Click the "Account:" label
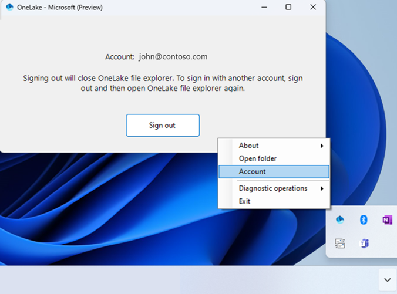This screenshot has height=294, width=397. click(119, 57)
